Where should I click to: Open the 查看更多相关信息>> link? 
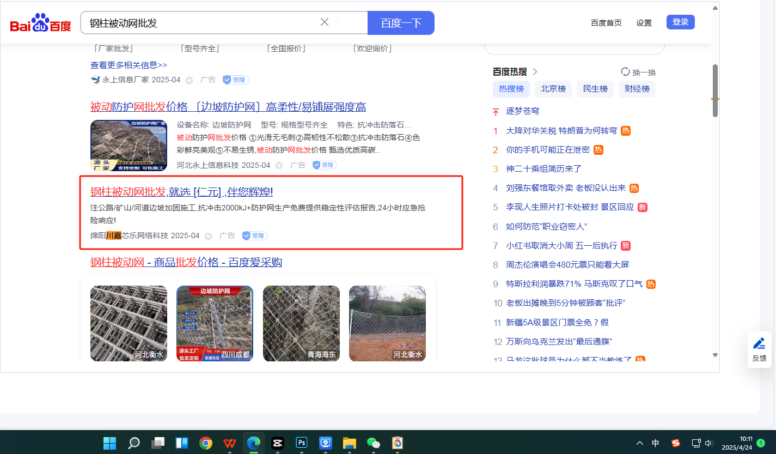click(129, 65)
